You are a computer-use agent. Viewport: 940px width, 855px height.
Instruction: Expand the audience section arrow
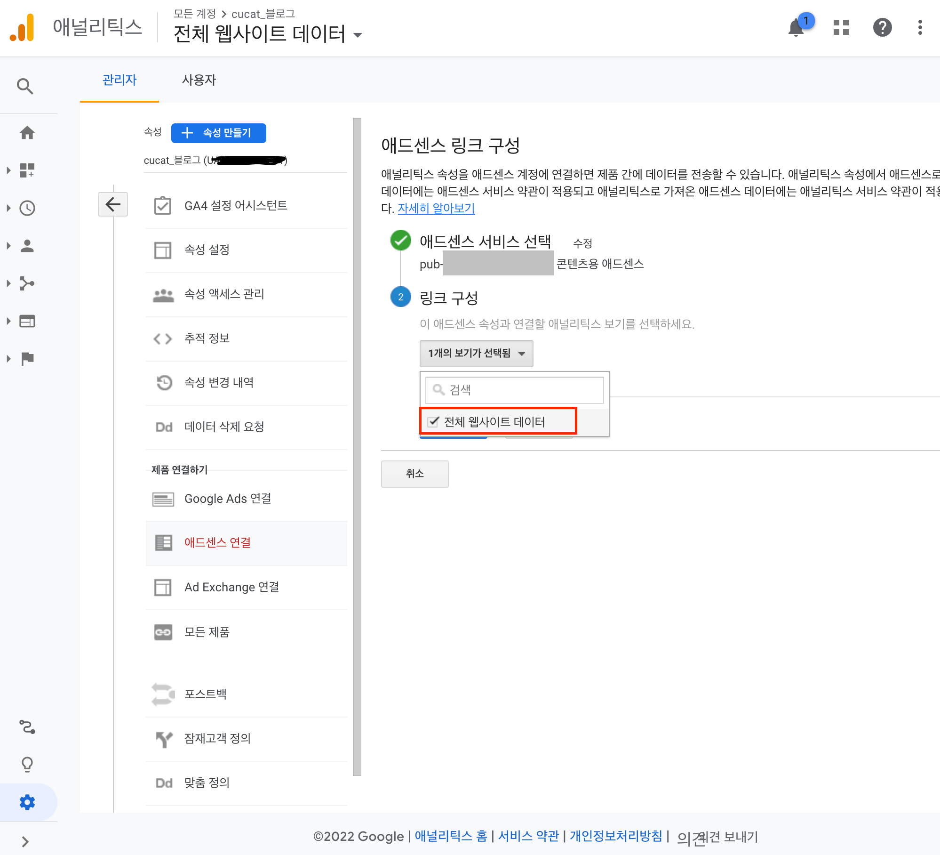coord(8,245)
